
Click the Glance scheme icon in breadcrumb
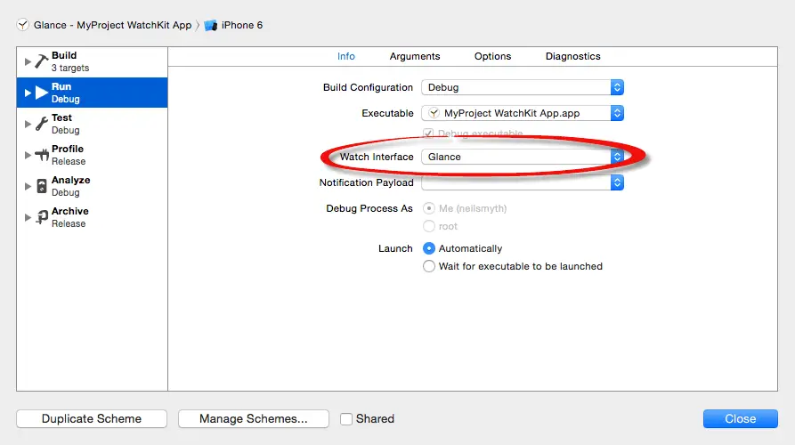[23, 25]
